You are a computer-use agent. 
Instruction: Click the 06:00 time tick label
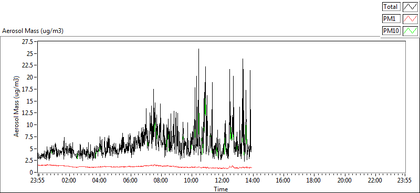point(130,180)
